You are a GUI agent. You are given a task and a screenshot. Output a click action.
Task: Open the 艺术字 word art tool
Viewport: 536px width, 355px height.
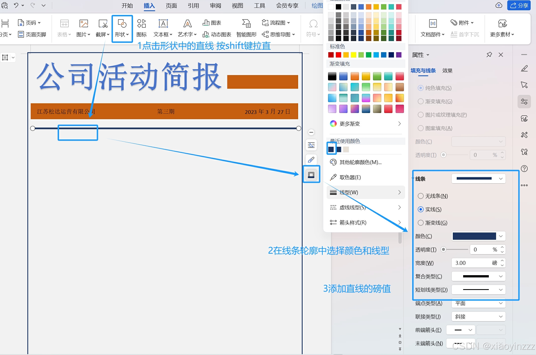[x=187, y=28]
